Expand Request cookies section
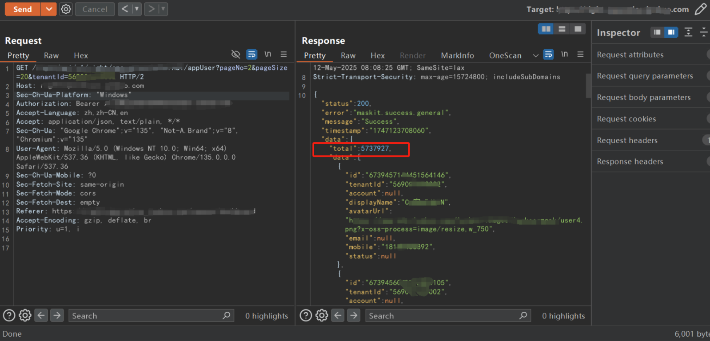The height and width of the screenshot is (341, 710). (x=651, y=119)
